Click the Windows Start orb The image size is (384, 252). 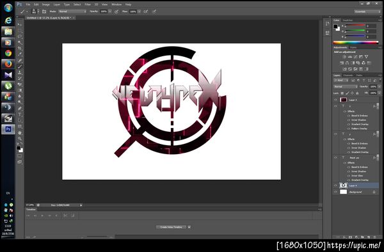click(x=8, y=8)
